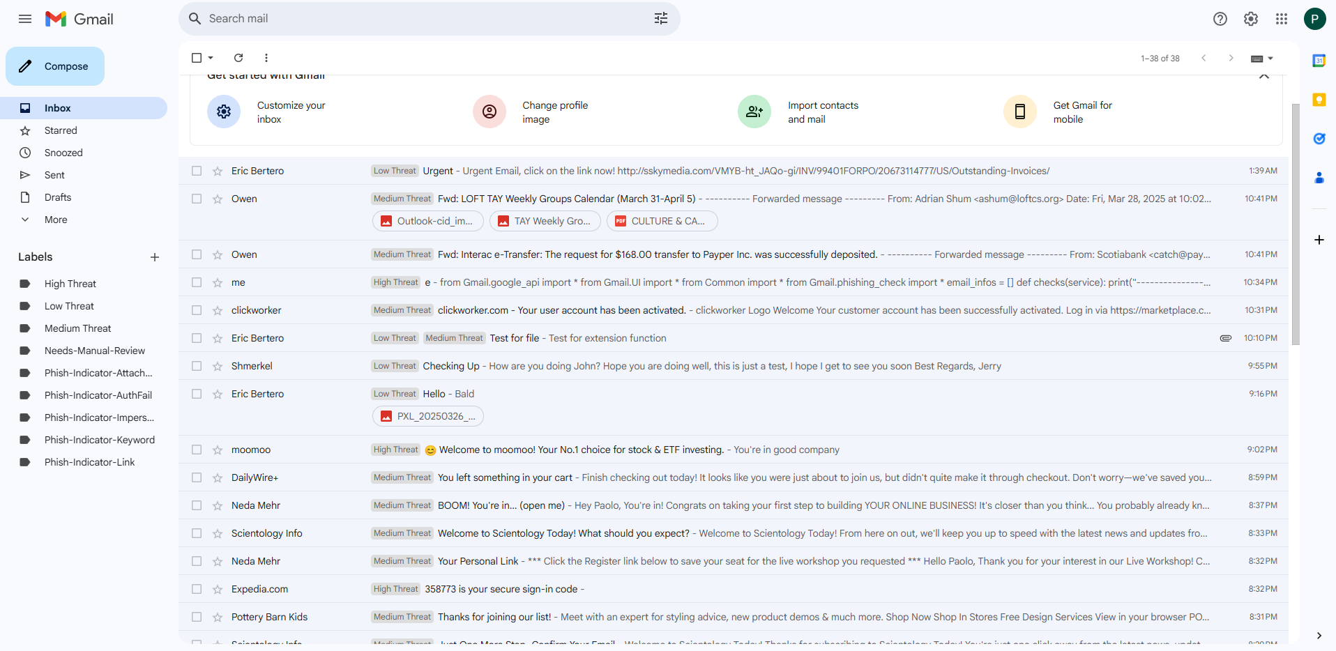
Task: Star the Shmerkel email
Action: (218, 366)
